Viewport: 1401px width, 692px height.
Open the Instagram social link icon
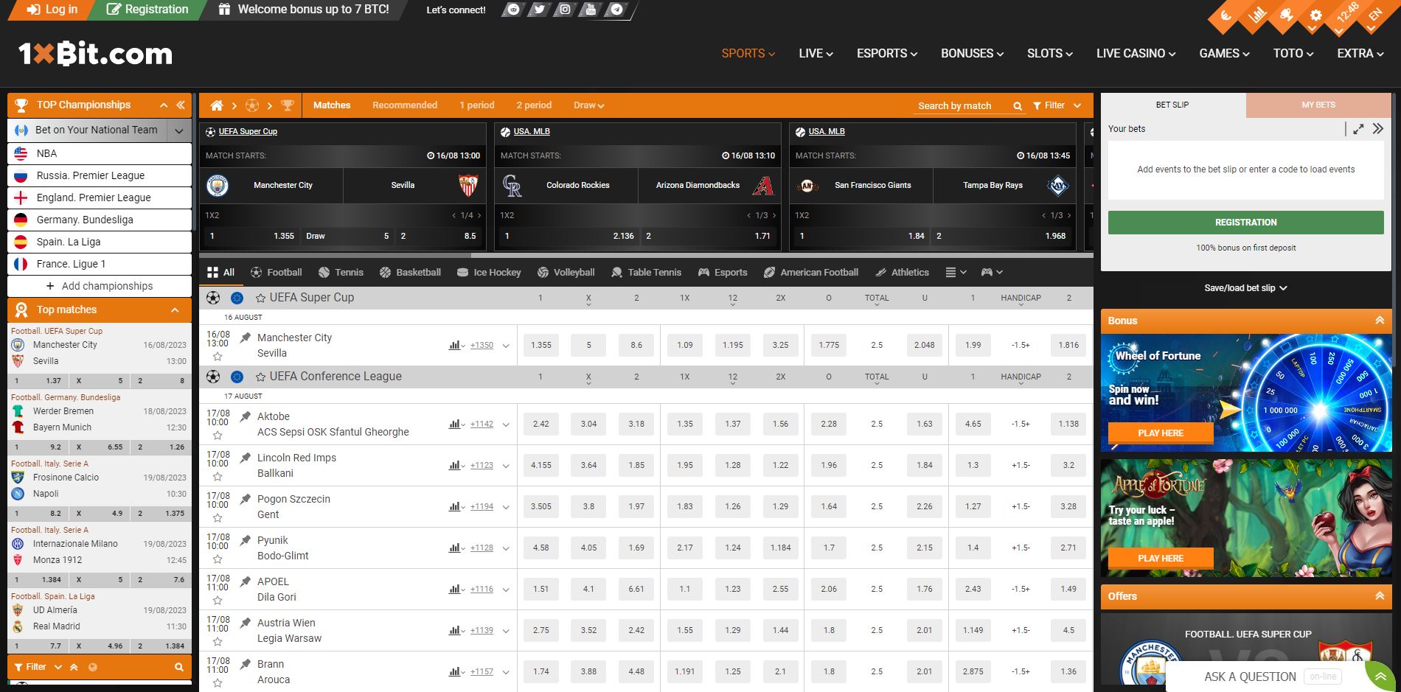tap(565, 10)
